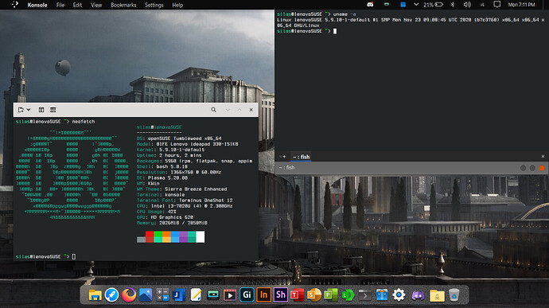Click the 'uname -a' command text
The width and height of the screenshot is (549, 308).
tap(345, 14)
